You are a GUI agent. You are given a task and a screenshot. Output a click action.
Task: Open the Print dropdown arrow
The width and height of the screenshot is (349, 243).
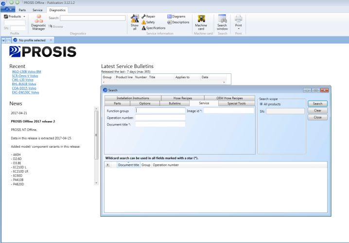click(239, 29)
